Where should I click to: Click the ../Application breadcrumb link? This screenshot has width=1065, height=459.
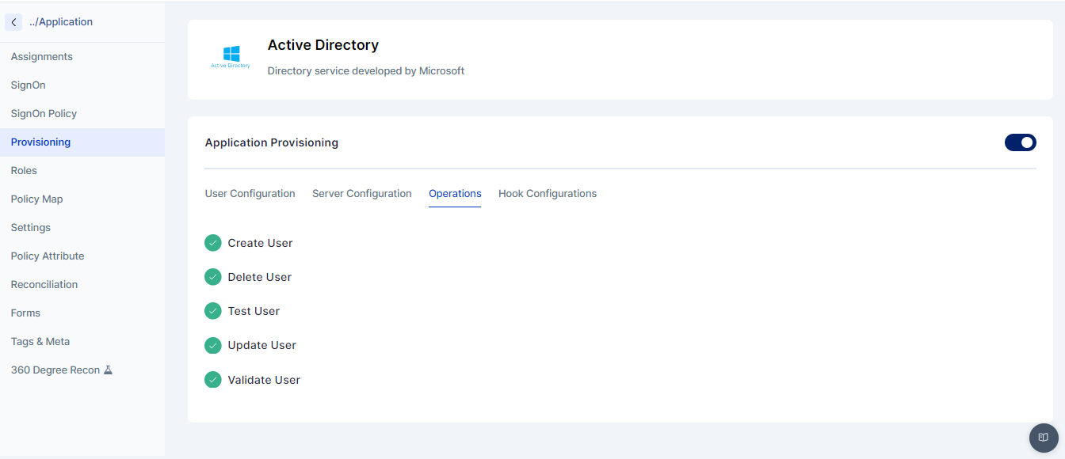coord(61,22)
